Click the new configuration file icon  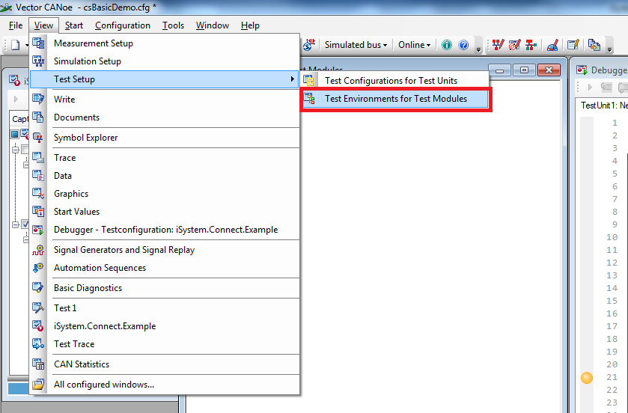point(15,45)
